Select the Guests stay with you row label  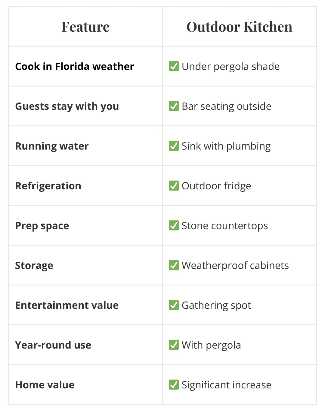pyautogui.click(x=67, y=106)
